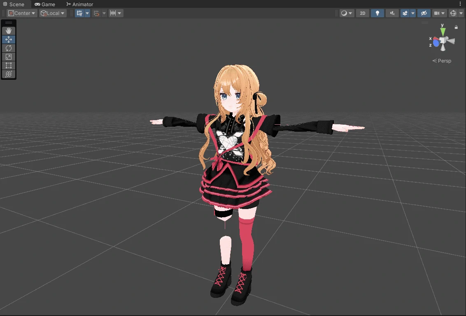The width and height of the screenshot is (466, 316).
Task: Select the Move tool
Action: tap(9, 39)
